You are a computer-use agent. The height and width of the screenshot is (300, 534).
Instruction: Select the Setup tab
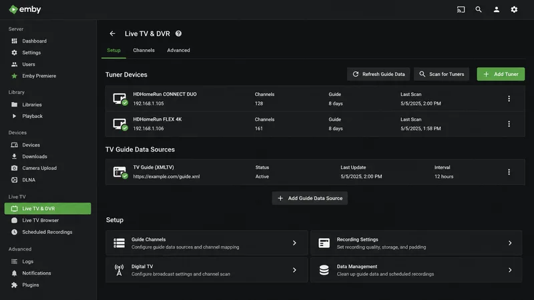pos(113,51)
